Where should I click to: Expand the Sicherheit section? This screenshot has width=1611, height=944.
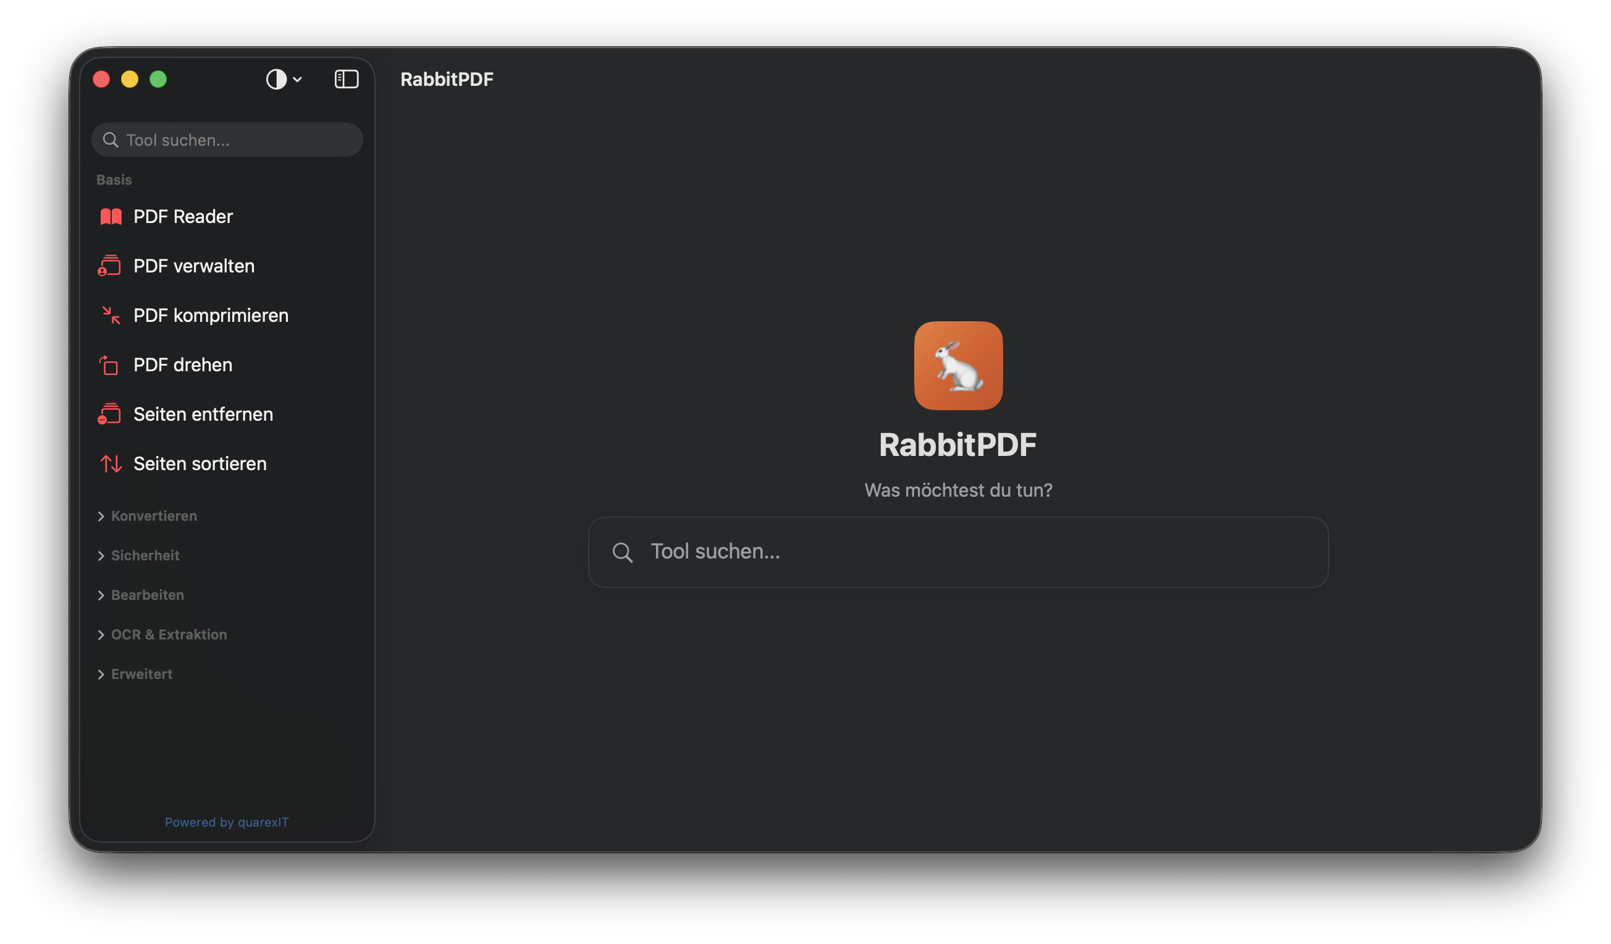(145, 555)
